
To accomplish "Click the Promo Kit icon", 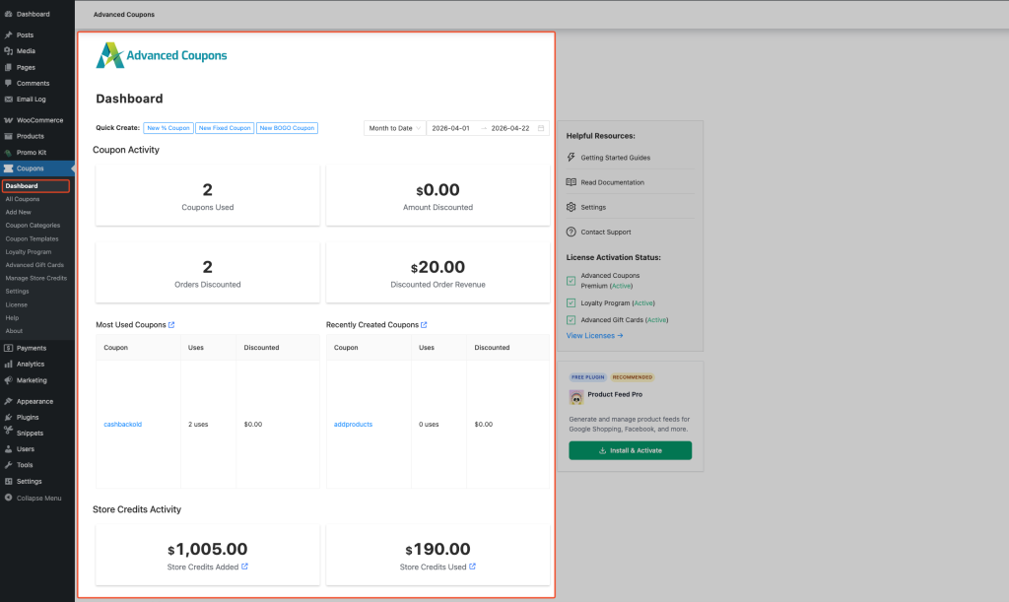I will 8,153.
